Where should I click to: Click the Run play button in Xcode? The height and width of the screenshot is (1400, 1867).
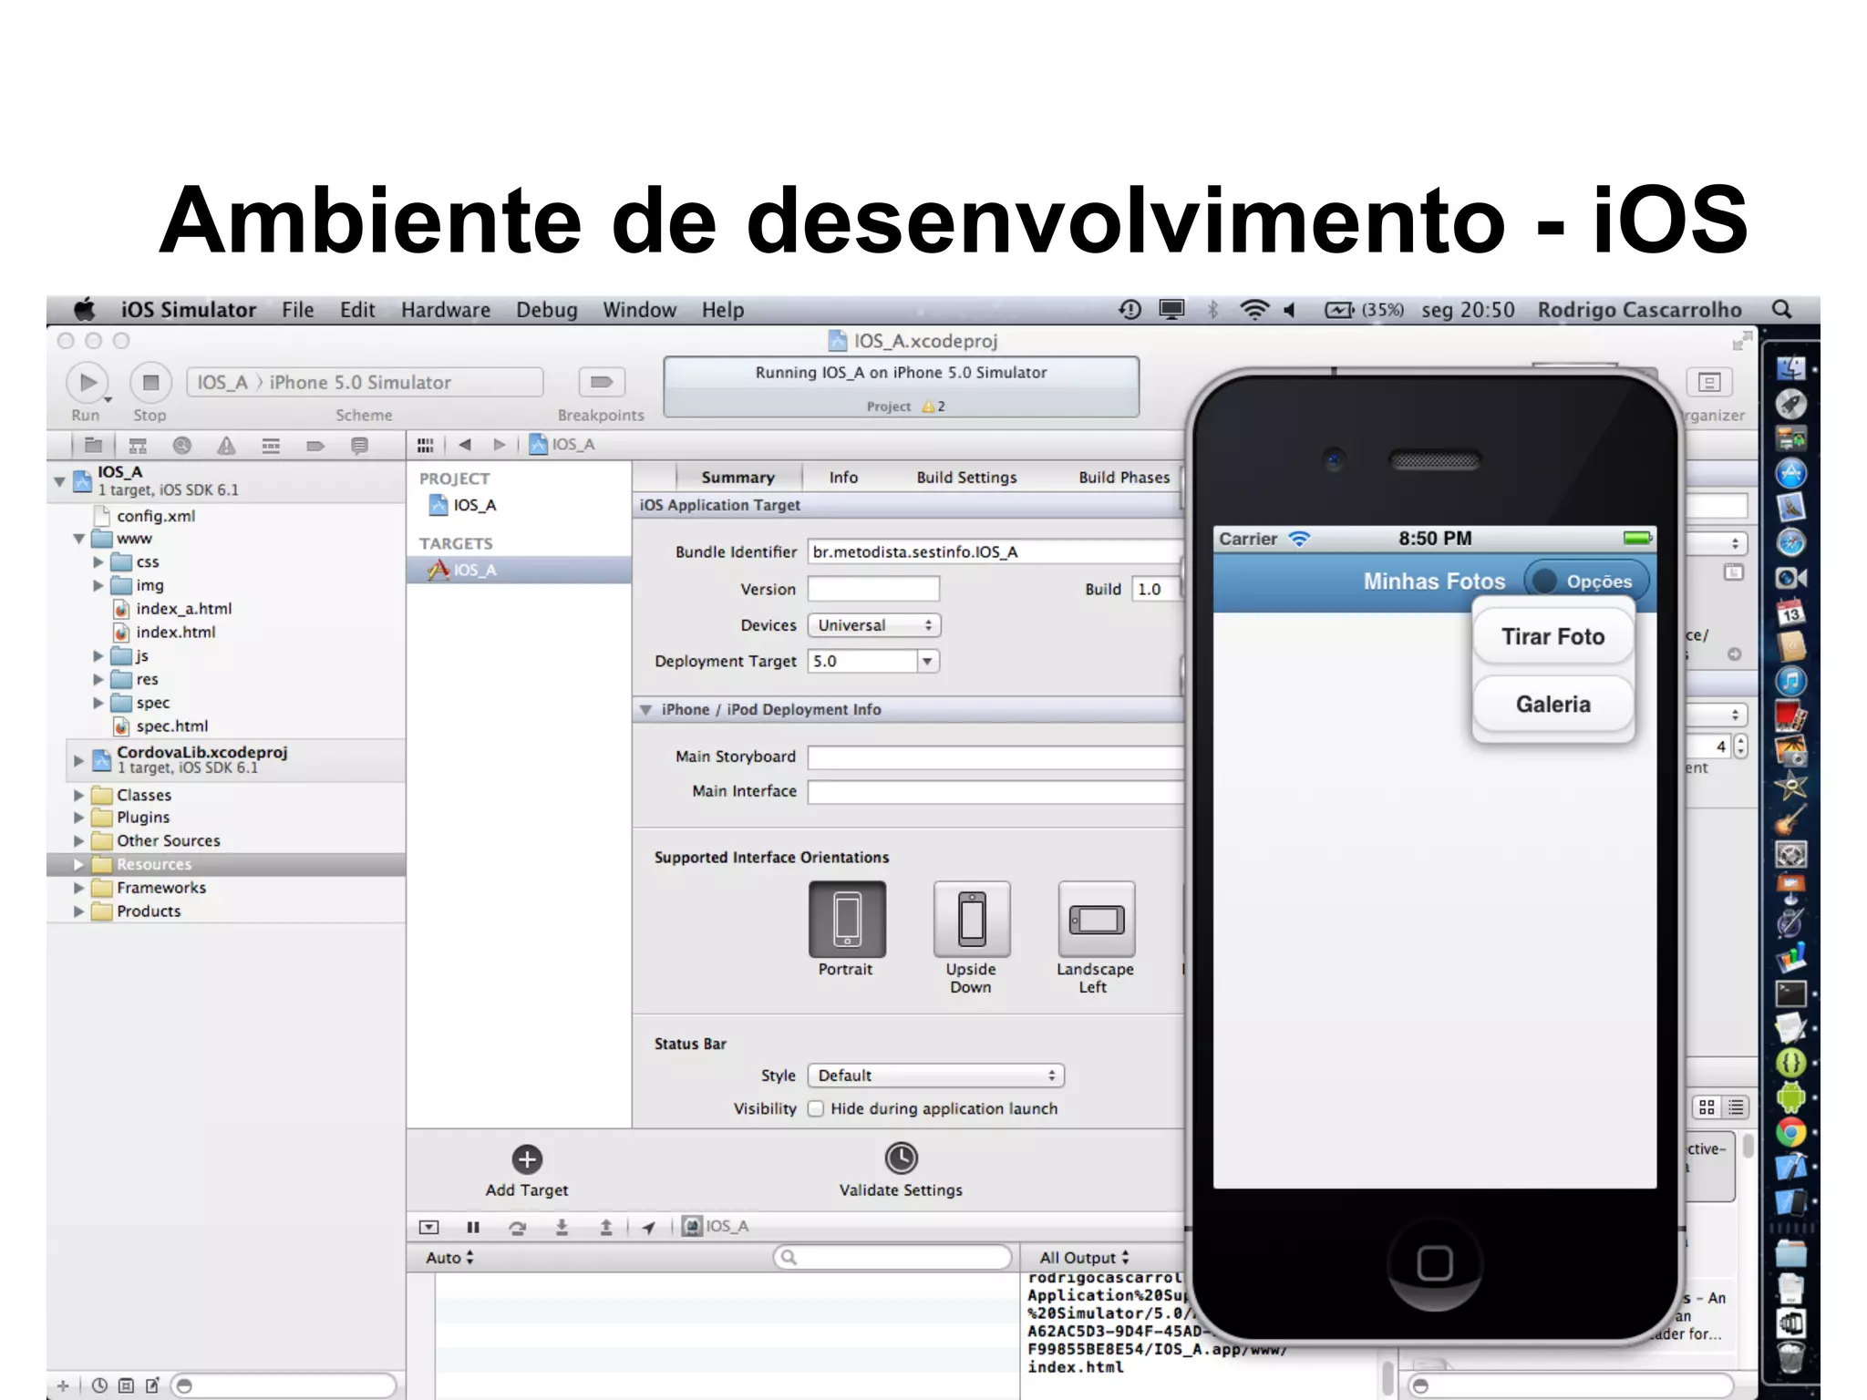88,382
